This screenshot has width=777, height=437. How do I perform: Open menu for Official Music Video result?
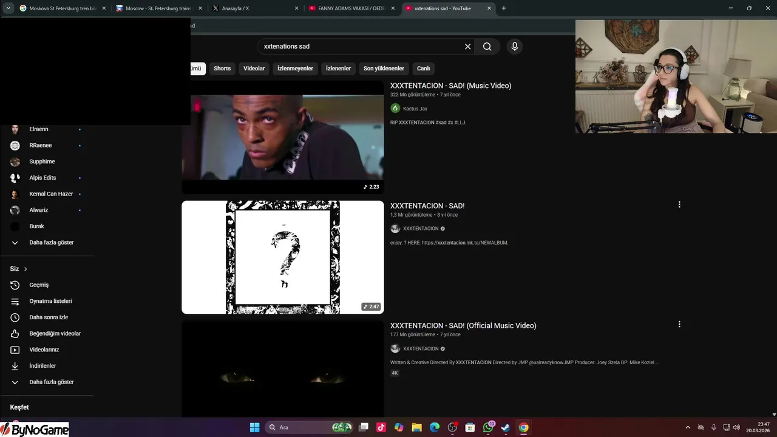coord(679,325)
